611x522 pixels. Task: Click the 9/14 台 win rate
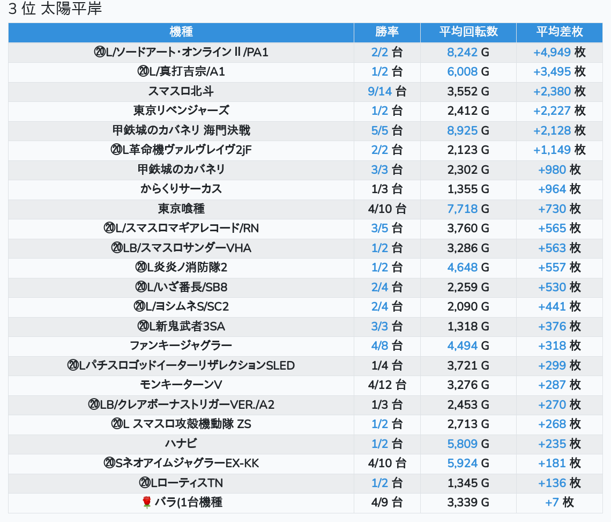tap(387, 91)
